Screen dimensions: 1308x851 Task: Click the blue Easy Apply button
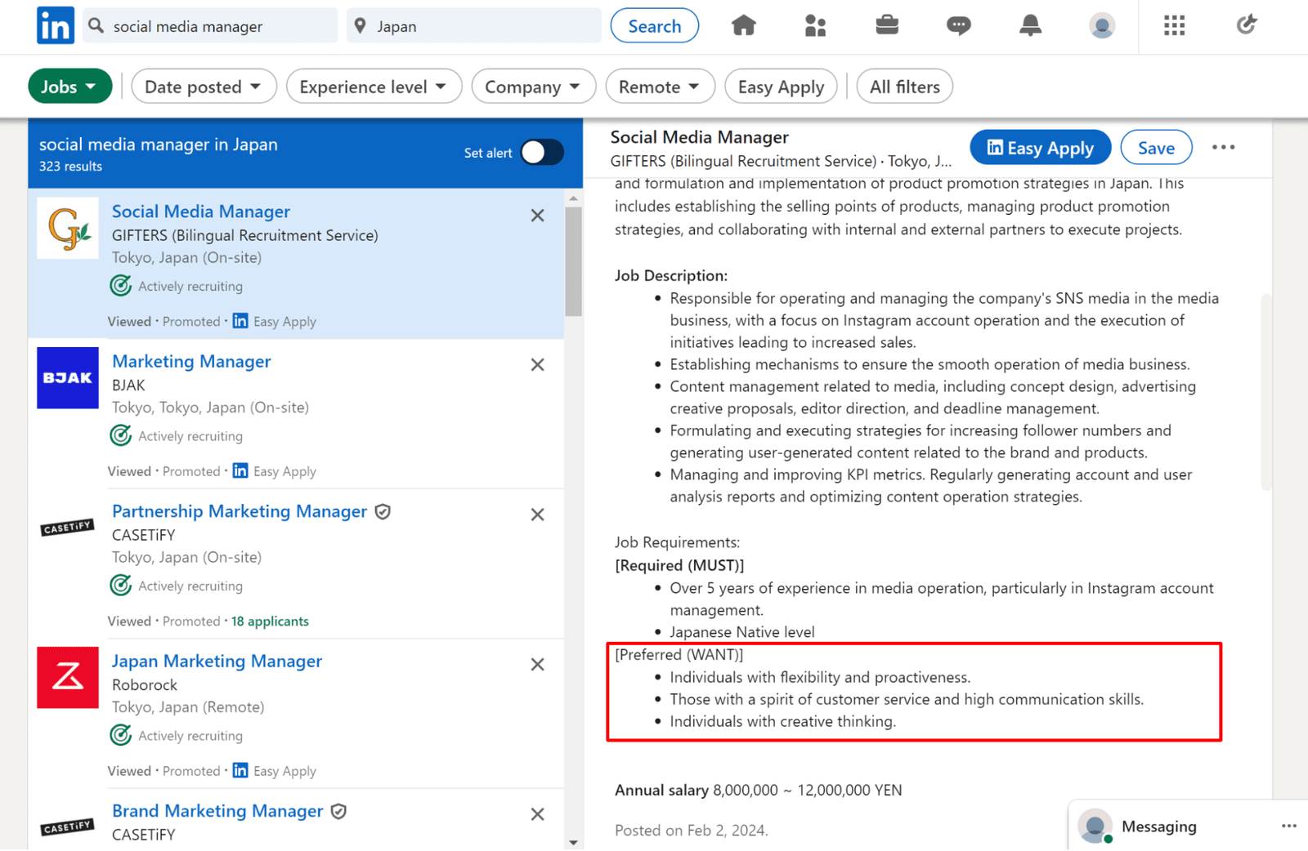1040,148
